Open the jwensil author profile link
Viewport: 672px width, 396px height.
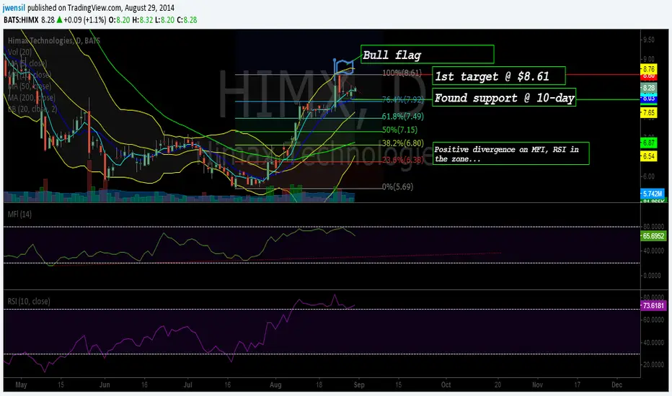[x=14, y=8]
